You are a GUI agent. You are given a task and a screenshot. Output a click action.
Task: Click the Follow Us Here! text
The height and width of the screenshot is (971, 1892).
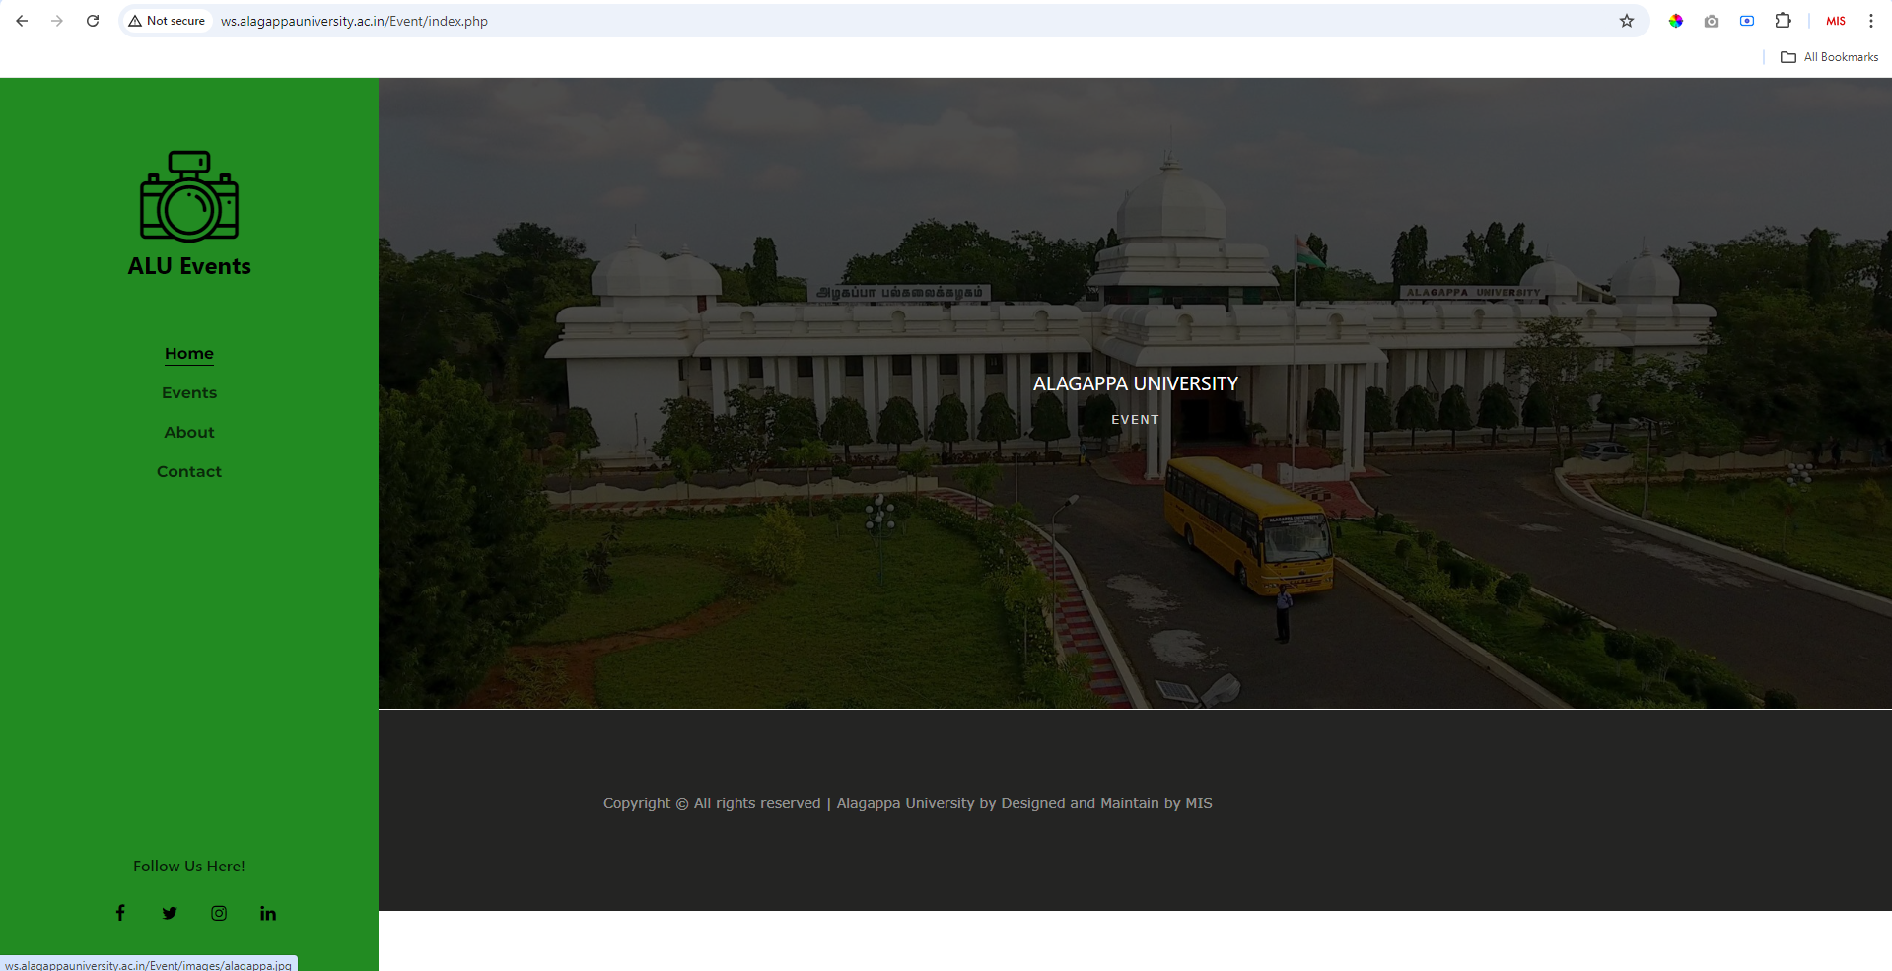point(189,867)
